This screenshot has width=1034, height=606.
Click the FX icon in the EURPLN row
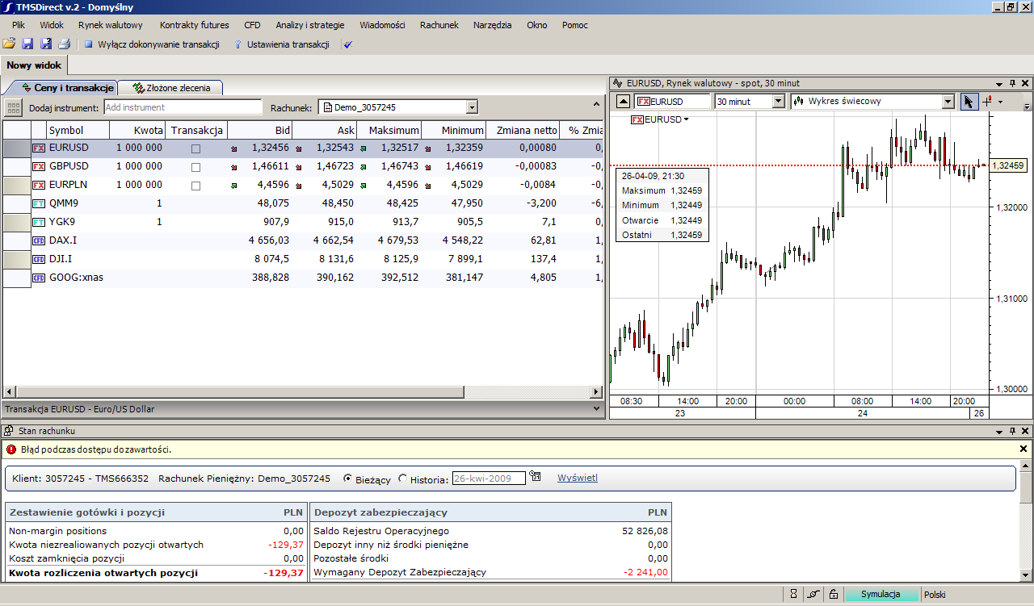click(39, 186)
